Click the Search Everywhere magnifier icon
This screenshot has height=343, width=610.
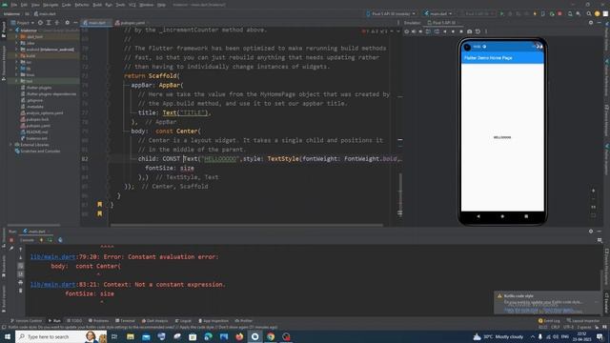tap(589, 13)
